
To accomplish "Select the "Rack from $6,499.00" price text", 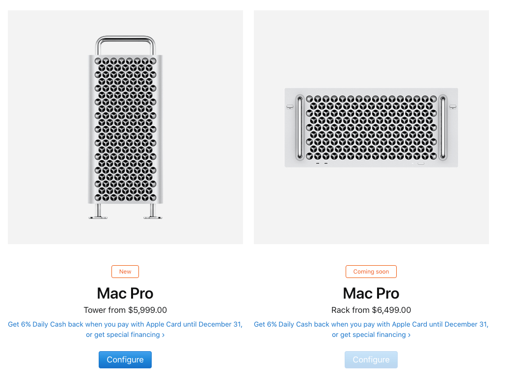I will pos(371,310).
